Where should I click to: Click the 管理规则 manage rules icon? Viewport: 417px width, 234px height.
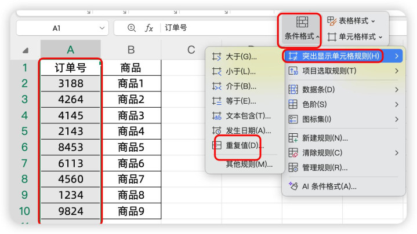(293, 167)
